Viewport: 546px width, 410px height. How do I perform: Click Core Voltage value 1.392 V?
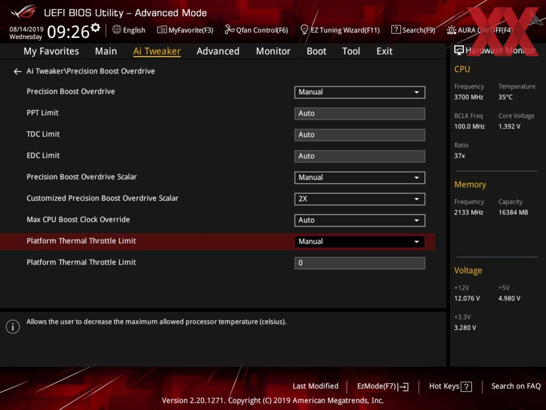(x=509, y=126)
